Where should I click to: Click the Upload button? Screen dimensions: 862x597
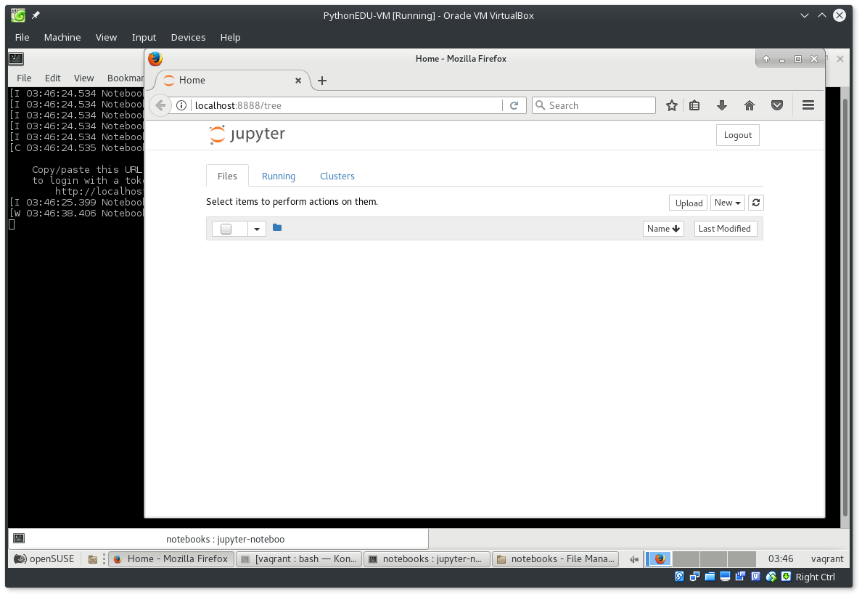tap(689, 203)
